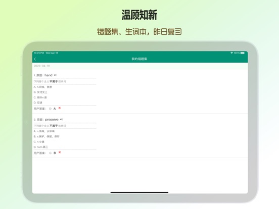Choose option D "num." under preserve question
The height and width of the screenshot is (209, 279).
click(x=41, y=147)
